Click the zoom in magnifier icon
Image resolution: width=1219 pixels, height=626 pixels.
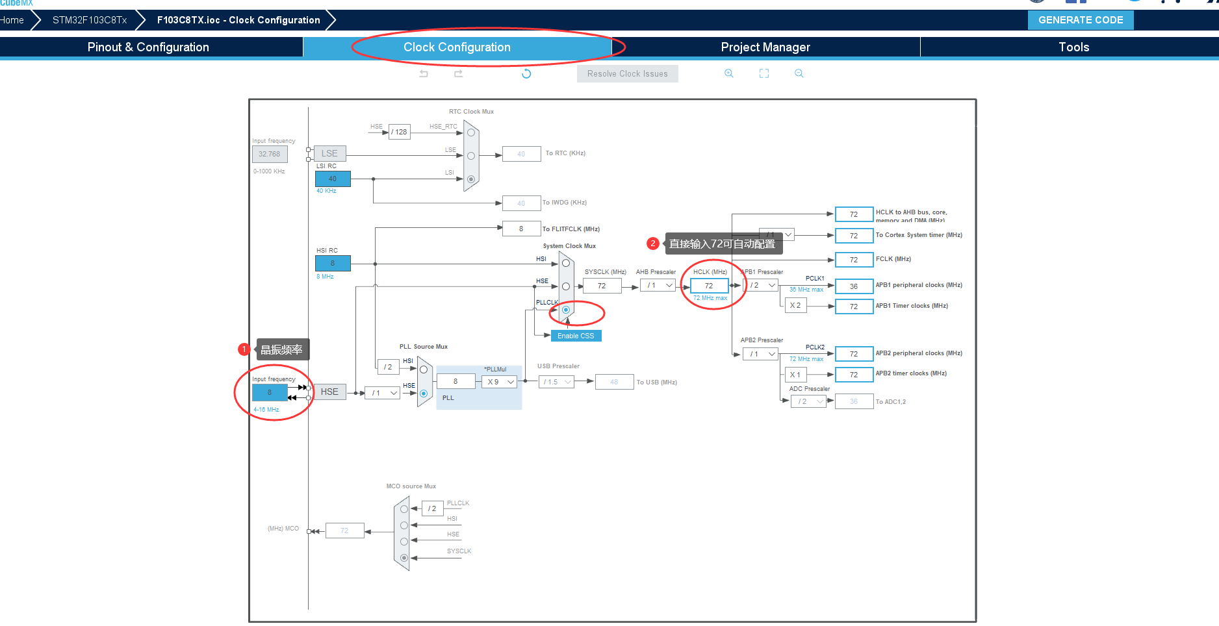729,73
